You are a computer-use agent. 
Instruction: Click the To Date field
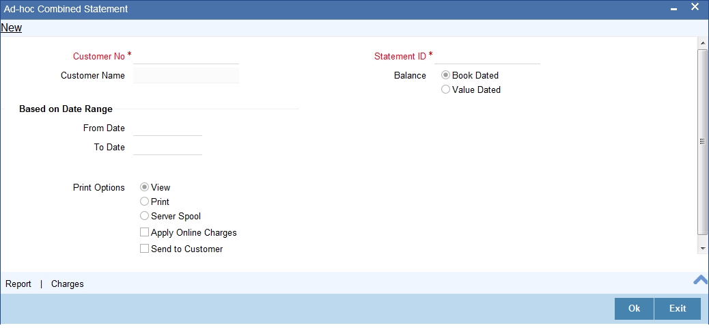[168, 148]
